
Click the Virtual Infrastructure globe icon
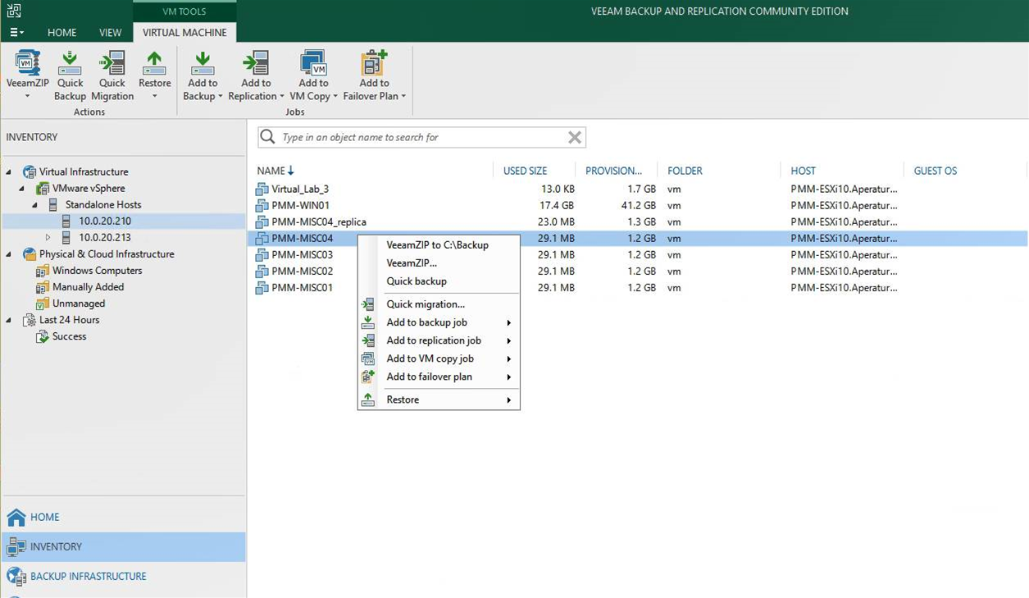(30, 171)
